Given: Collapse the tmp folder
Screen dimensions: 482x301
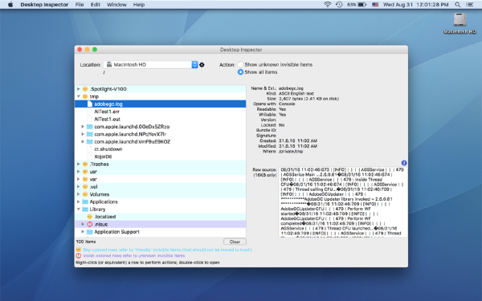Looking at the screenshot, I should (79, 96).
